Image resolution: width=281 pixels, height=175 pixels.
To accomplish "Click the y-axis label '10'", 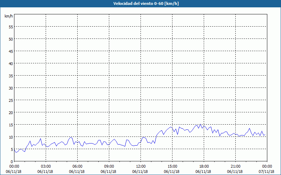I will pyautogui.click(x=11, y=137).
